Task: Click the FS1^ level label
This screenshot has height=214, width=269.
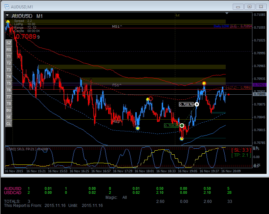Action: 117,85
